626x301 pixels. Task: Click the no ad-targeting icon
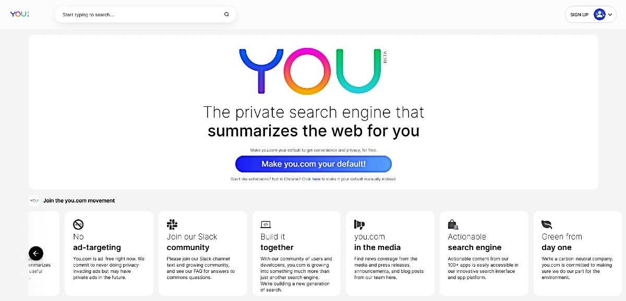pyautogui.click(x=78, y=224)
